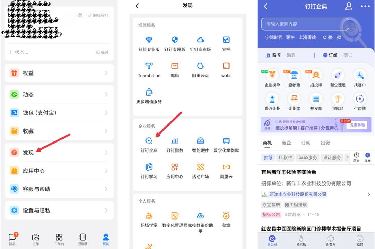The width and height of the screenshot is (375, 249).
Task: Open 钉钉专有版 cloud icon
Action: coord(200,44)
